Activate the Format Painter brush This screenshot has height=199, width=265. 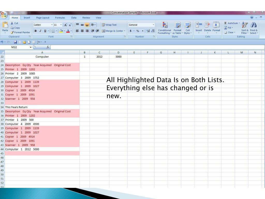coord(12,32)
